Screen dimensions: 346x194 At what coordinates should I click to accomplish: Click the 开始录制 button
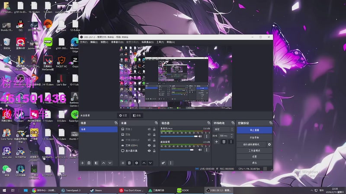254,138
